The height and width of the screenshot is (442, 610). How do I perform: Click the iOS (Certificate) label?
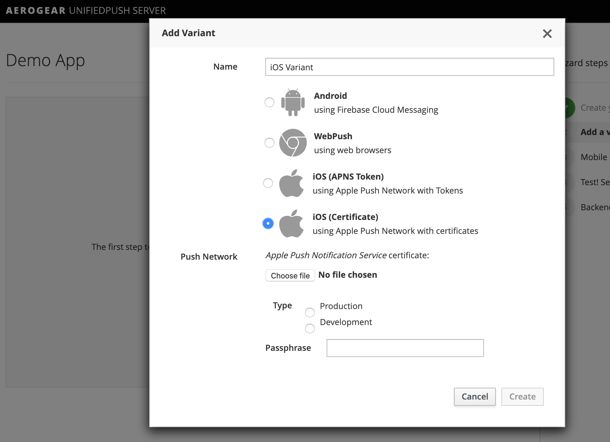pos(345,217)
